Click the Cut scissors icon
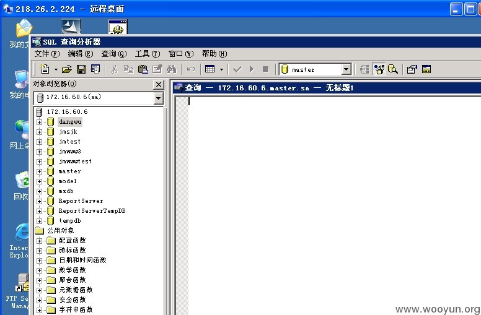This screenshot has width=481, height=315. 114,69
